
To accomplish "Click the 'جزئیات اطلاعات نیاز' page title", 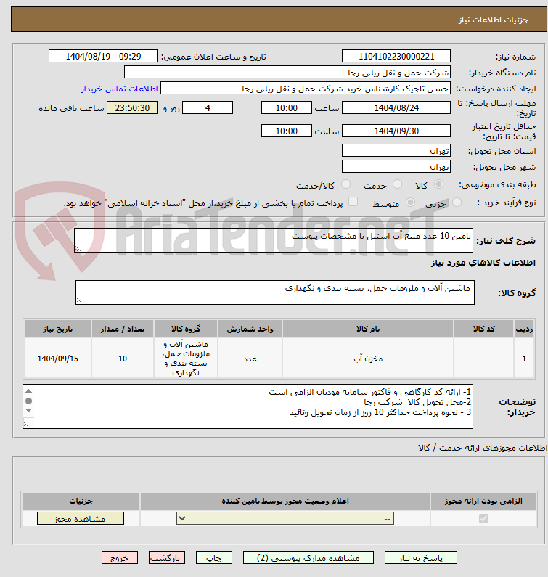I will click(493, 20).
